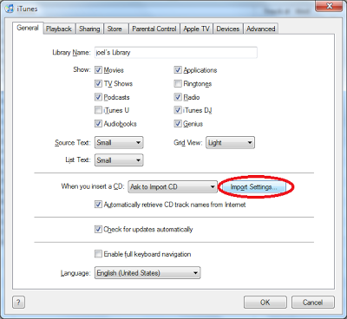Uncheck the Movies checkbox
The width and height of the screenshot is (347, 319).
click(x=98, y=70)
